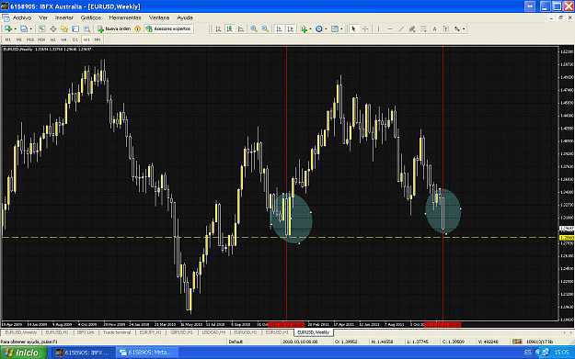Toggle chart shift icon
Image resolution: width=575 pixels, height=359 pixels.
tap(290, 28)
